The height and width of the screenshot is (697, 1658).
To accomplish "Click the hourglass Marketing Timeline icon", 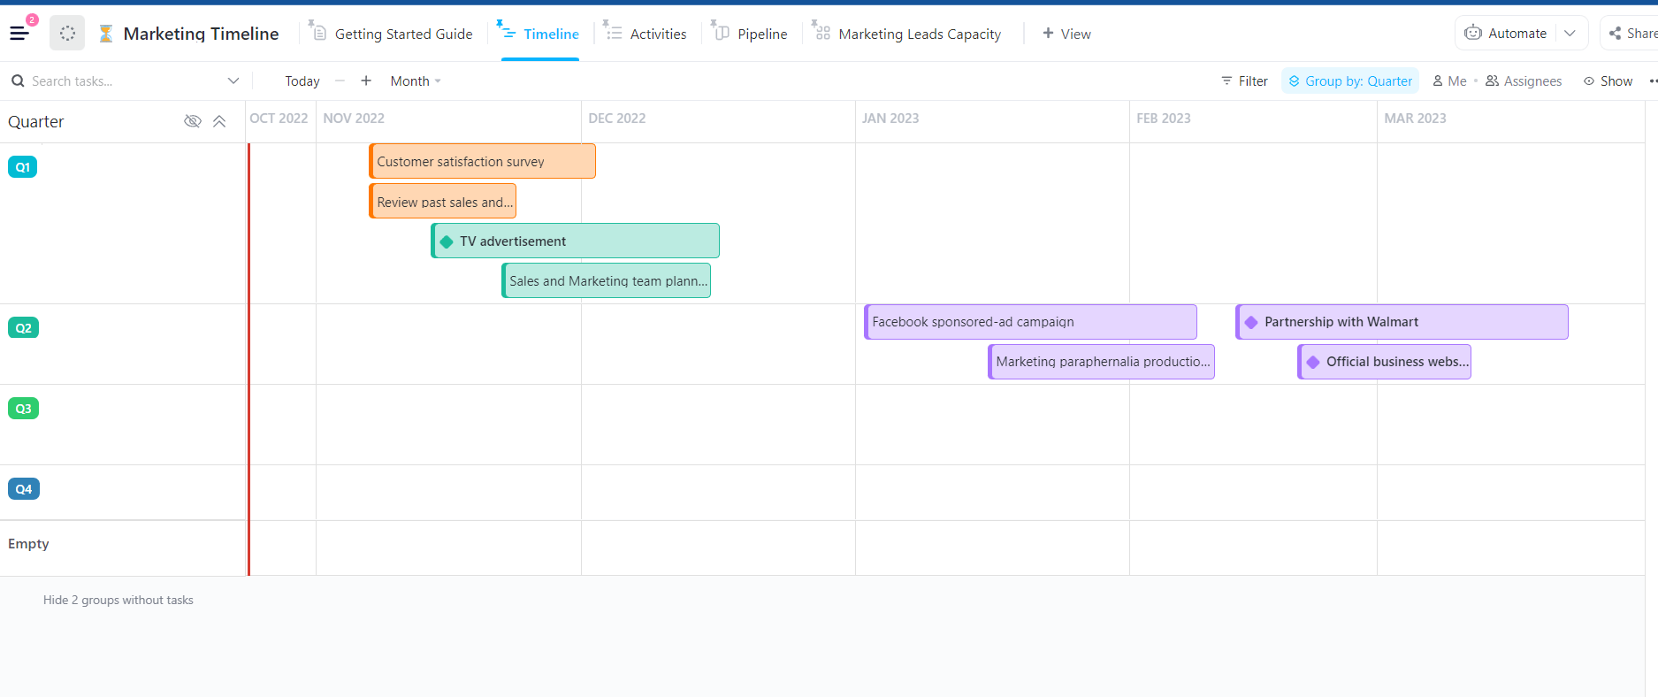I will click(106, 34).
